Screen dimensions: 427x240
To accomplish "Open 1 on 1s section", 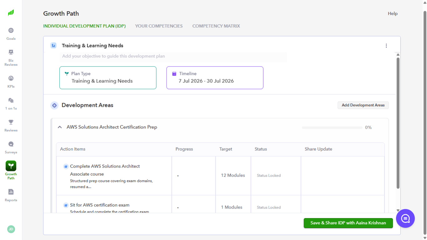I will [11, 103].
